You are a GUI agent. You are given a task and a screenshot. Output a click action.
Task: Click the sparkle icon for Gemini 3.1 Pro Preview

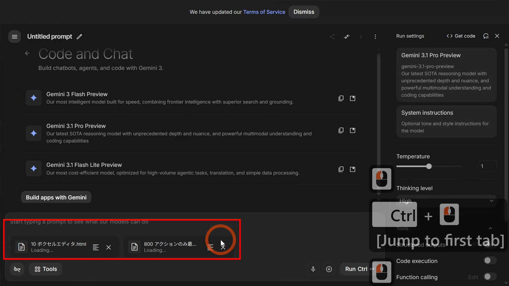(34, 133)
